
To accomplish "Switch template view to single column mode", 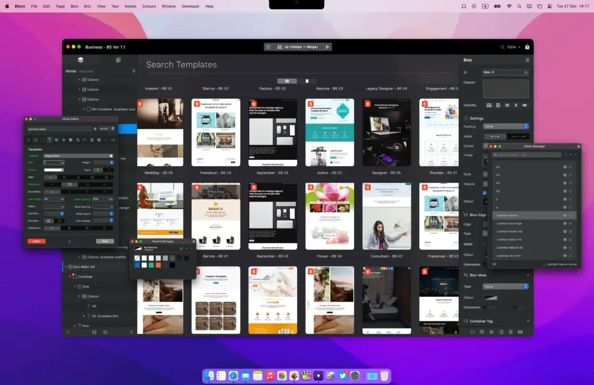I will coord(307,81).
